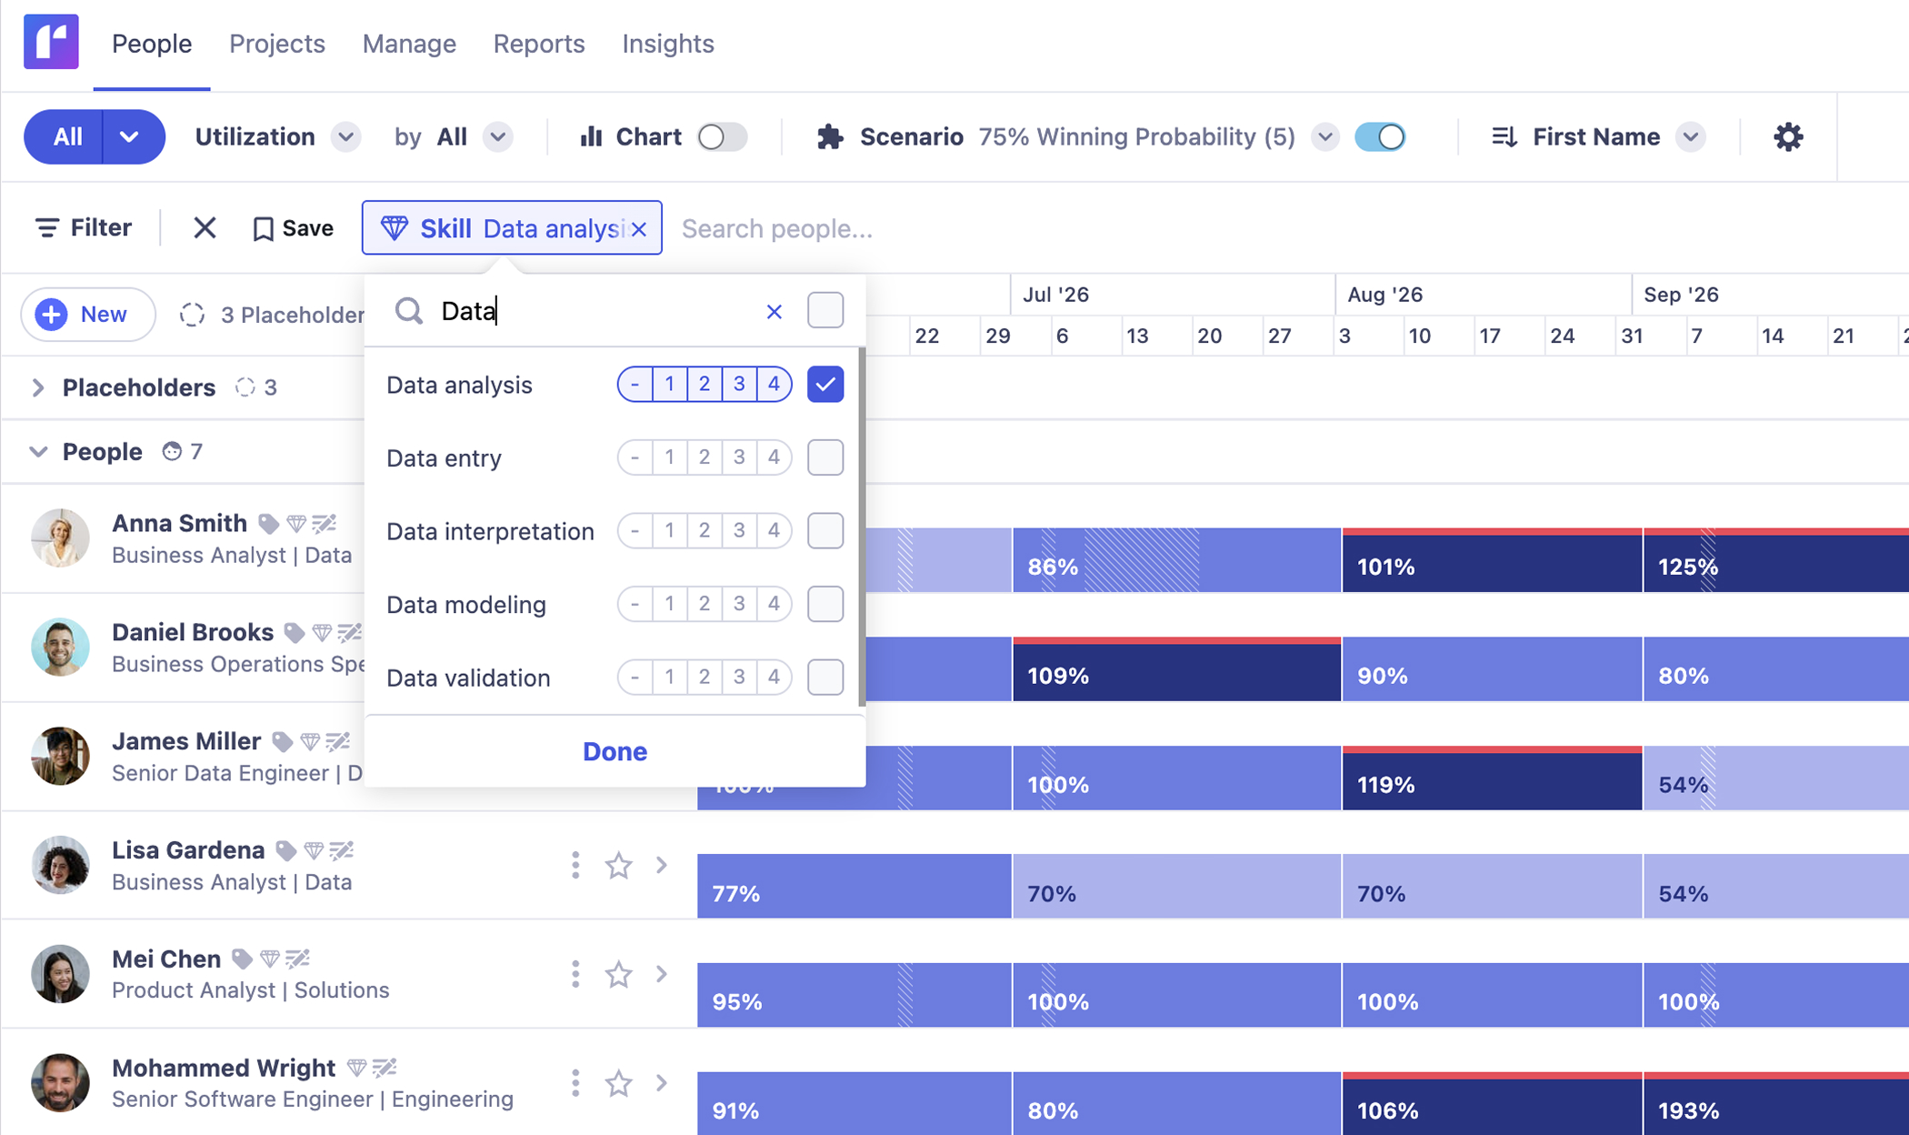Click Lisa Gardena's 77% utilization bar
Viewport: 1909px width, 1135px height.
pyautogui.click(x=854, y=887)
